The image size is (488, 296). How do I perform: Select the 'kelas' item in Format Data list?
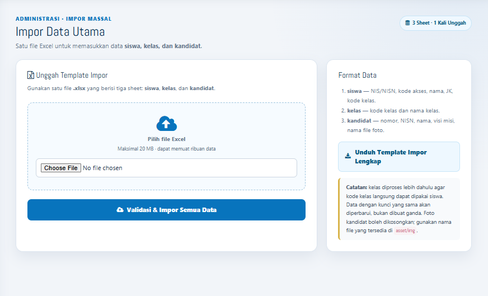[393, 110]
